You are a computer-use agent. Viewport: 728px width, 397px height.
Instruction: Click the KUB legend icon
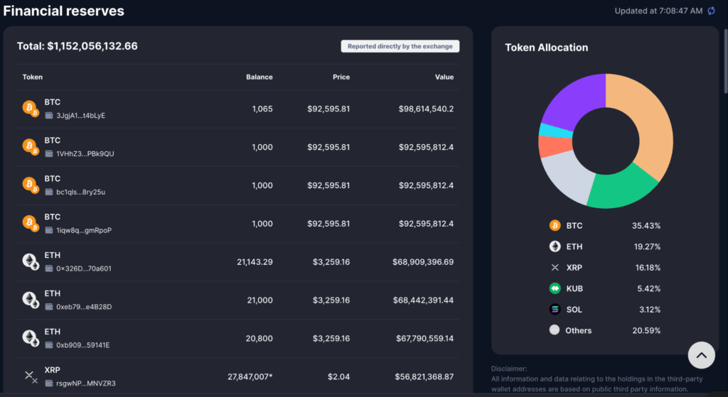click(555, 288)
